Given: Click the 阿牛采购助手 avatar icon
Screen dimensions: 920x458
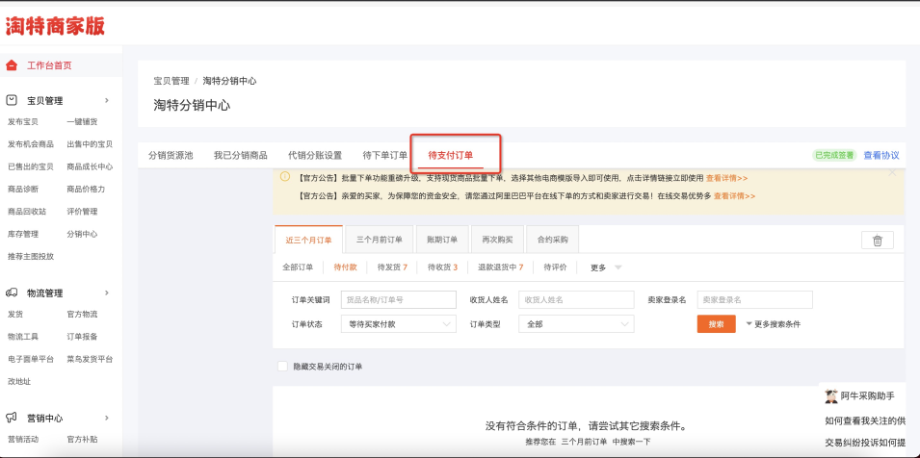Looking at the screenshot, I should (830, 396).
